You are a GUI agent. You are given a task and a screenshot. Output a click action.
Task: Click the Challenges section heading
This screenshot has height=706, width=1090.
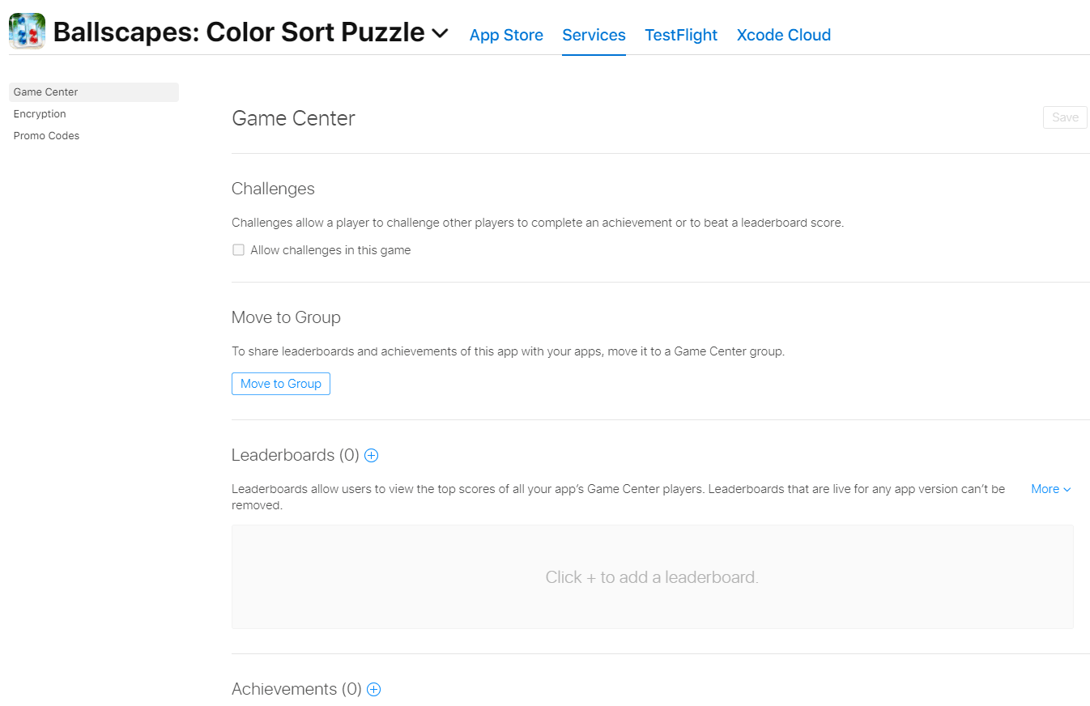point(273,188)
